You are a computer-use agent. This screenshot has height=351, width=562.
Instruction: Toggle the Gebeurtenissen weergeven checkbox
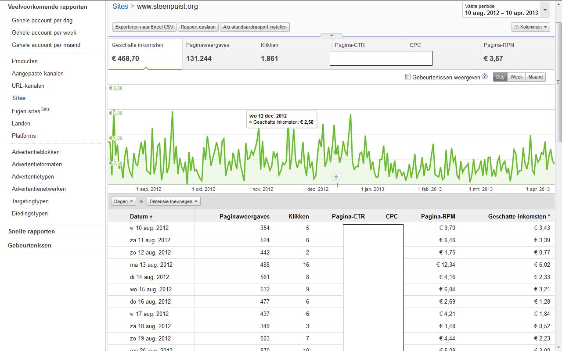408,77
